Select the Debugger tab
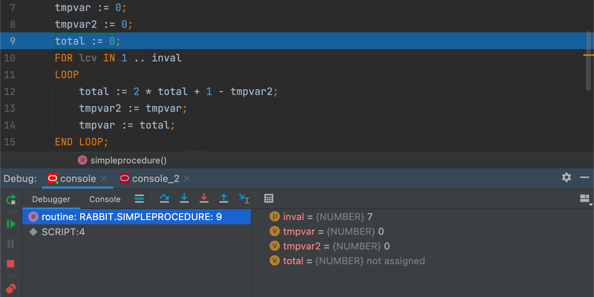594x297 pixels. 50,199
